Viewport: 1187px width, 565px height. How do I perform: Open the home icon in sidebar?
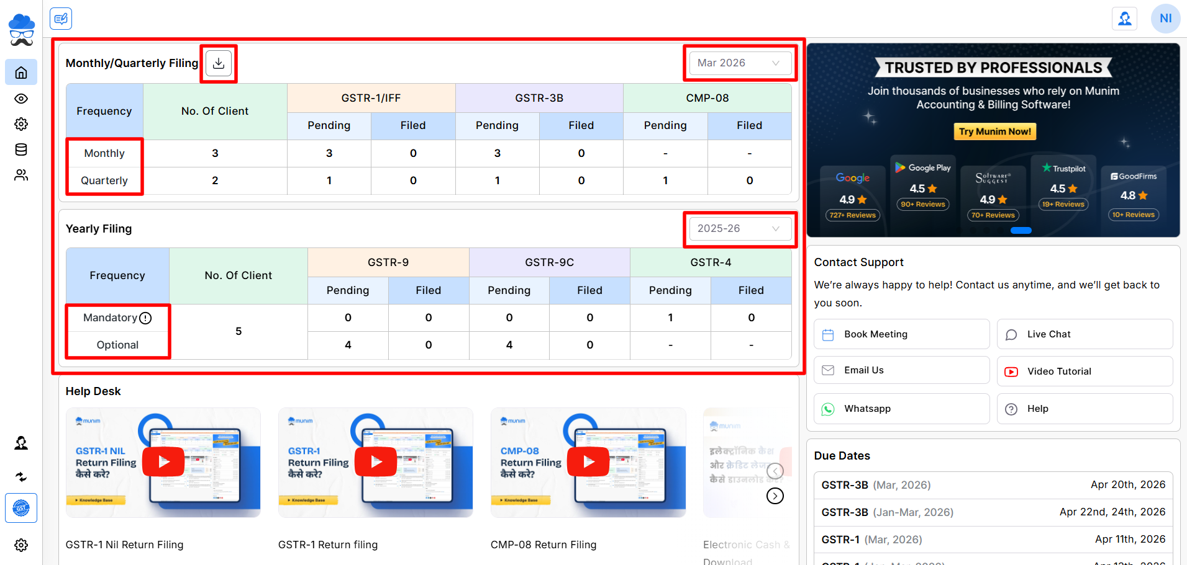pyautogui.click(x=21, y=73)
